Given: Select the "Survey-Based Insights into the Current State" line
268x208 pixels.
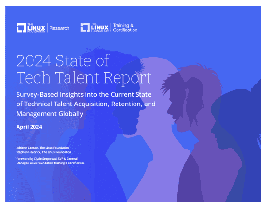Looking at the screenshot, I should (84, 94).
